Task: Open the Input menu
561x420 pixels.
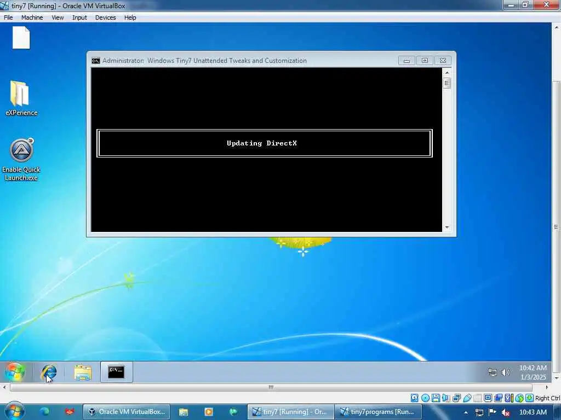Action: point(79,17)
